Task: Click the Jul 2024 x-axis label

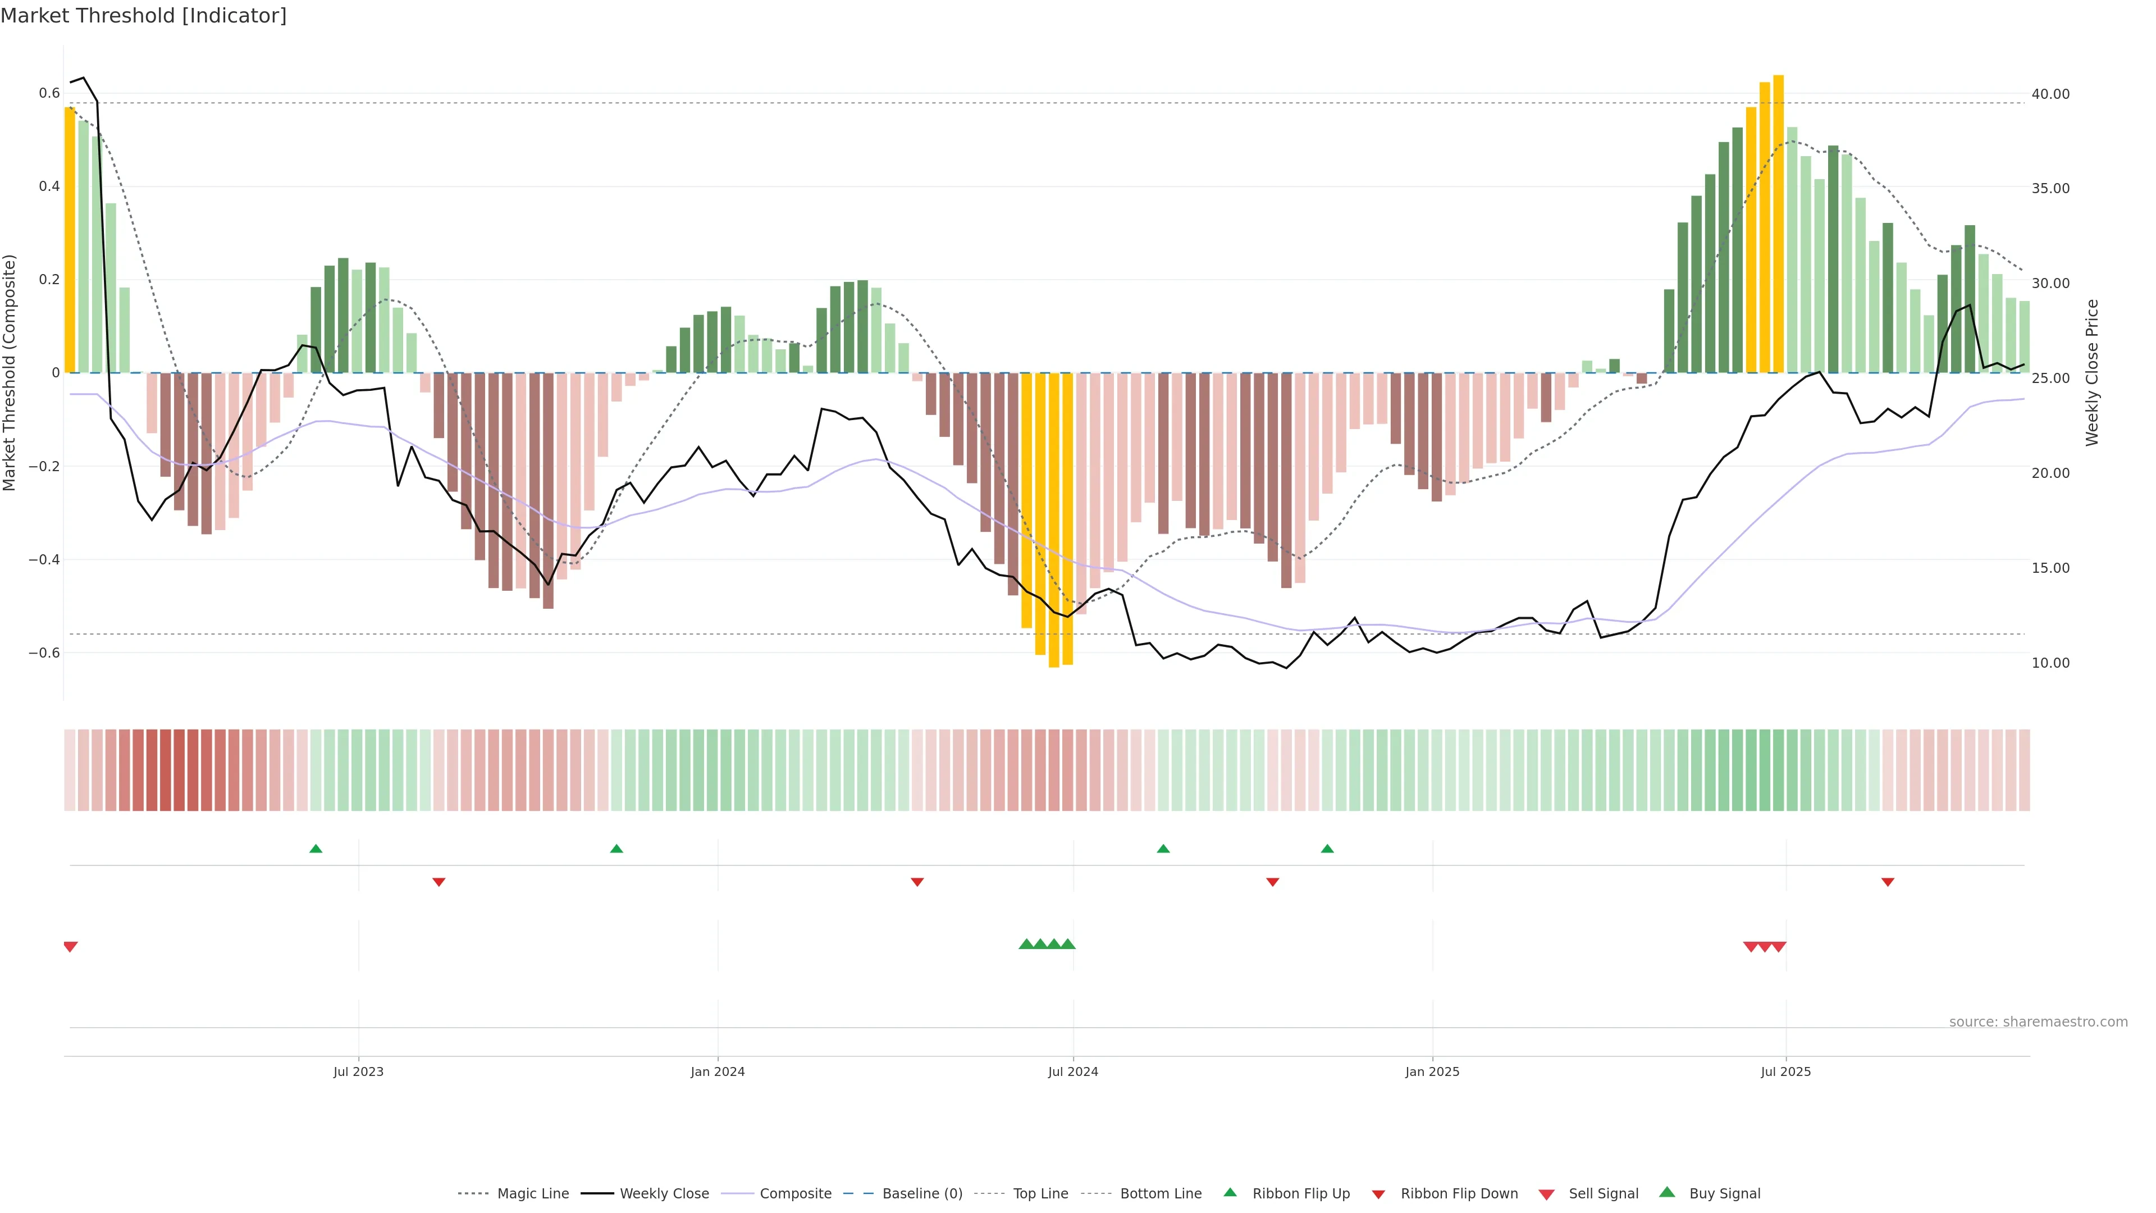Action: [1073, 1071]
